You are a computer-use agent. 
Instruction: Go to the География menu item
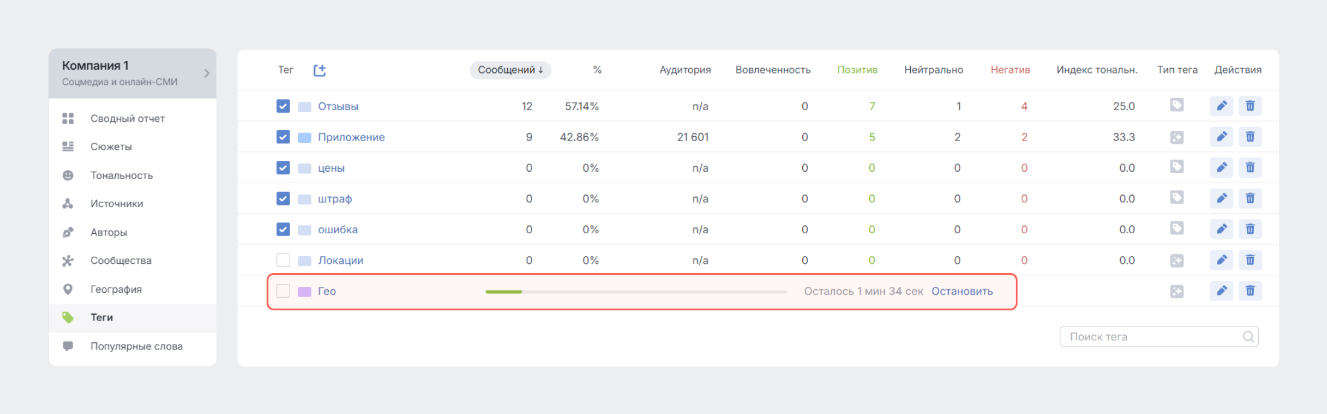pyautogui.click(x=116, y=289)
